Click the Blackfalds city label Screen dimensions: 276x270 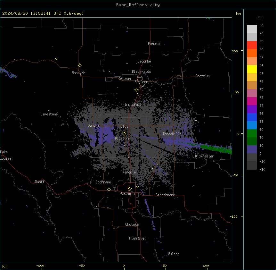[141, 72]
